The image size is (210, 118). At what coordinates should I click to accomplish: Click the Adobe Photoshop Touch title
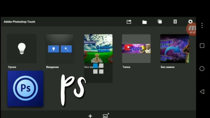(x=19, y=22)
